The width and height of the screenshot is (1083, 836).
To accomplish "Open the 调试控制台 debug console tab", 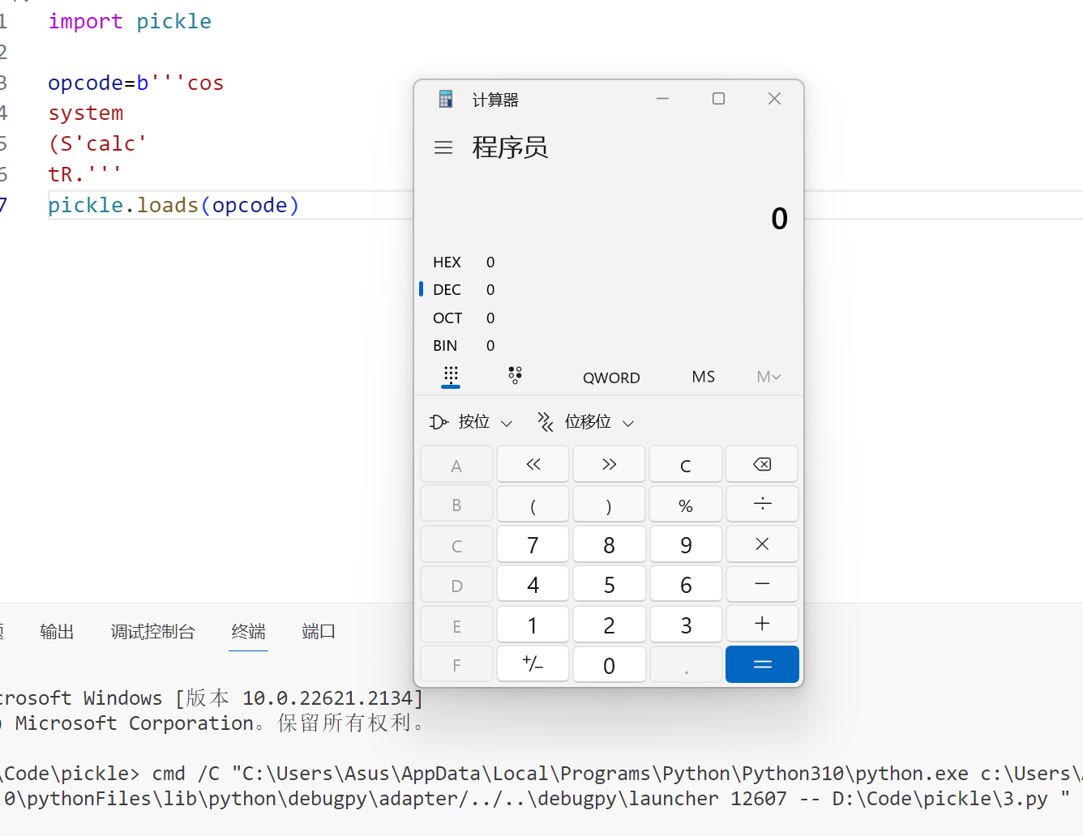I will tap(152, 631).
